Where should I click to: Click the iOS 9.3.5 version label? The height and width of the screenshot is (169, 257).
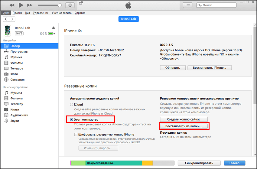[166, 45]
